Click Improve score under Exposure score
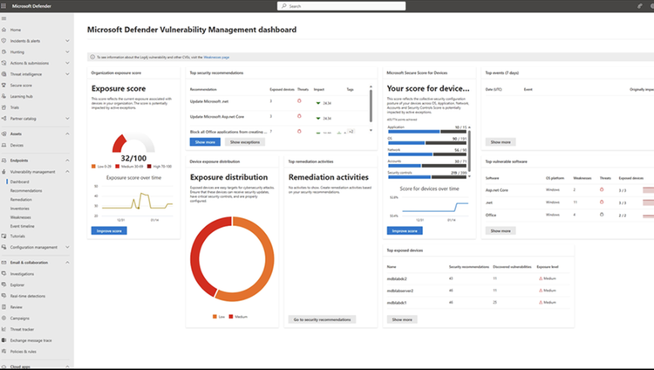 (x=109, y=230)
